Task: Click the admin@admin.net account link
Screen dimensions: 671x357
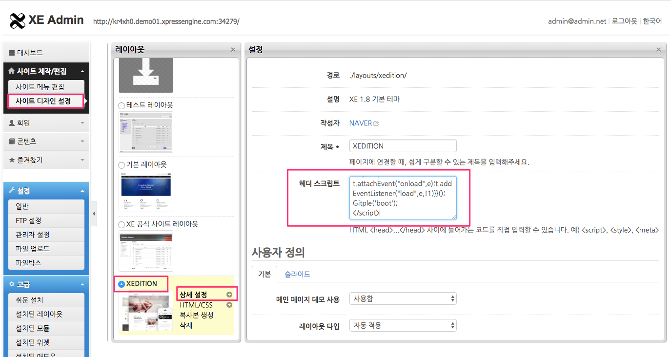Action: tap(577, 21)
